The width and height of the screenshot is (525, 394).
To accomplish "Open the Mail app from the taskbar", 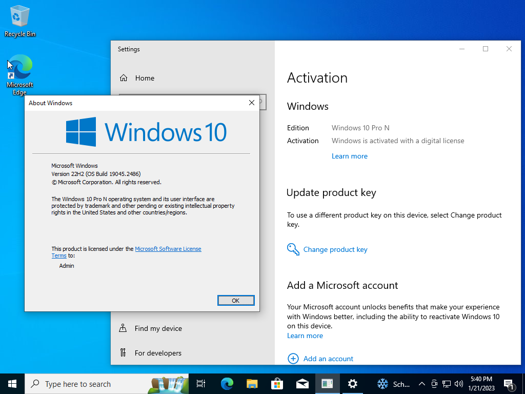I will (302, 384).
